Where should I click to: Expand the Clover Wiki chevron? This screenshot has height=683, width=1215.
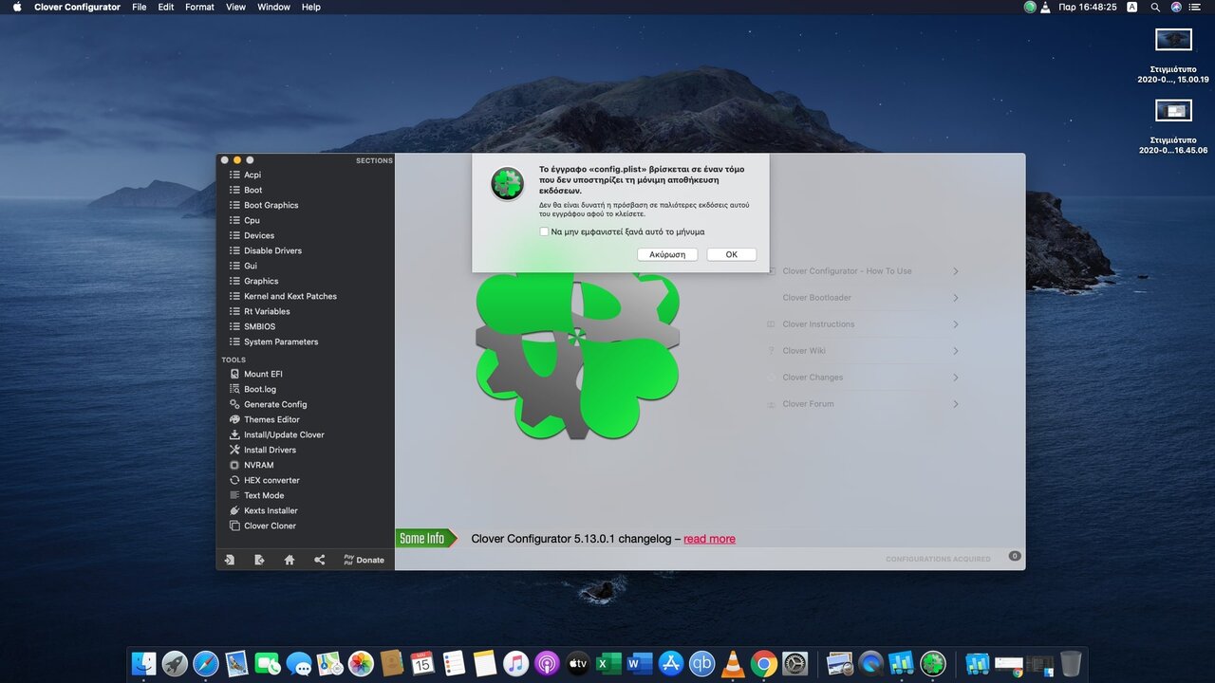tap(956, 351)
